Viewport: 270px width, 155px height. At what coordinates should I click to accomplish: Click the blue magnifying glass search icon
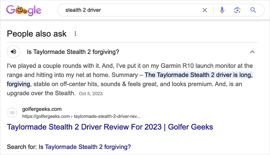[253, 10]
